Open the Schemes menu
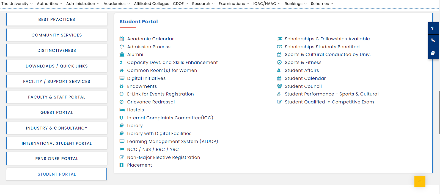Viewport: 440px width, 194px height. pyautogui.click(x=322, y=4)
